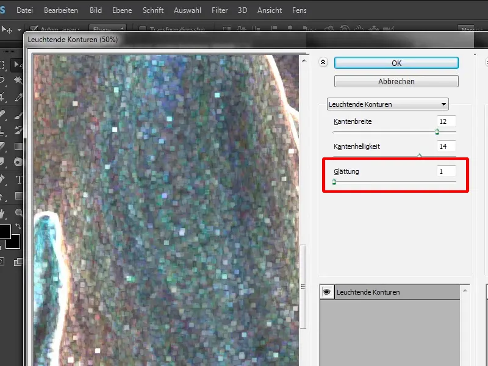Open the Filter menu
The height and width of the screenshot is (366, 488).
click(x=220, y=10)
